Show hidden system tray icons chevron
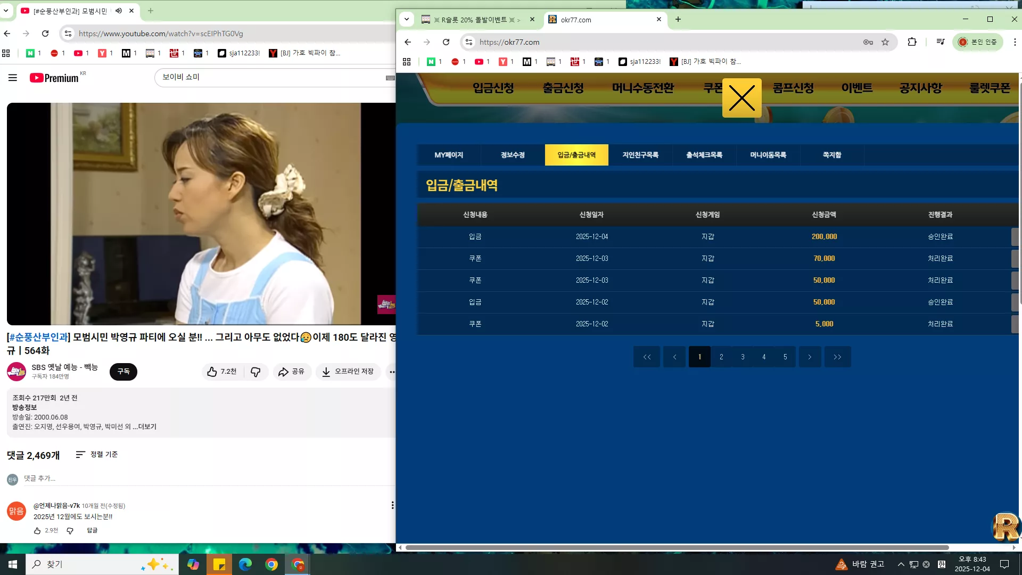The height and width of the screenshot is (575, 1022). (x=901, y=564)
